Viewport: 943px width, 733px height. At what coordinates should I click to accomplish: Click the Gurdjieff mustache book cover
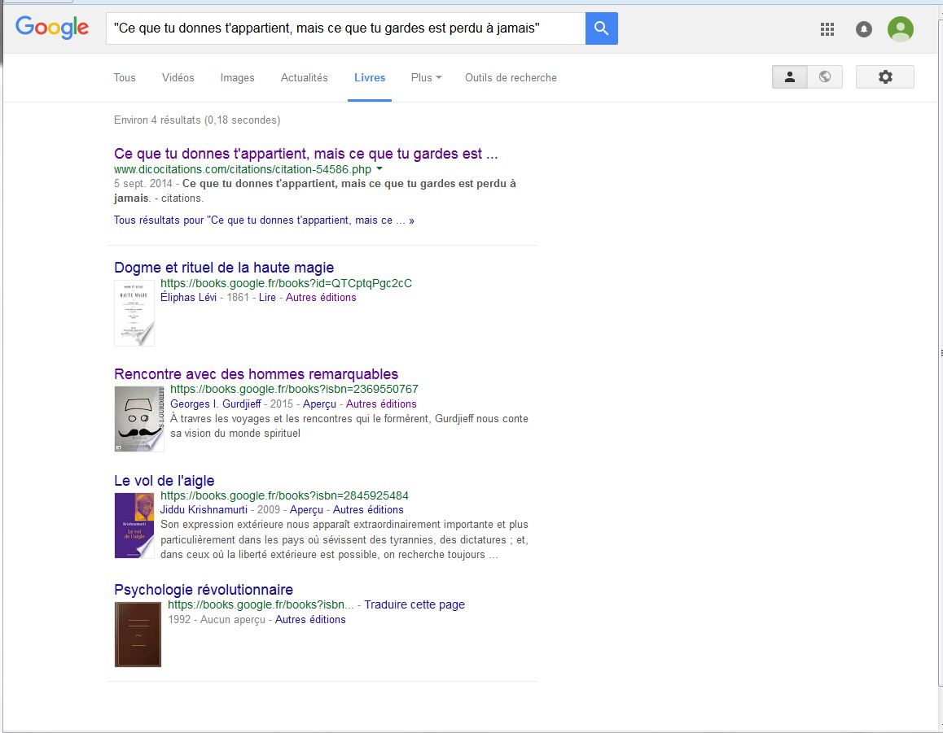click(x=139, y=419)
